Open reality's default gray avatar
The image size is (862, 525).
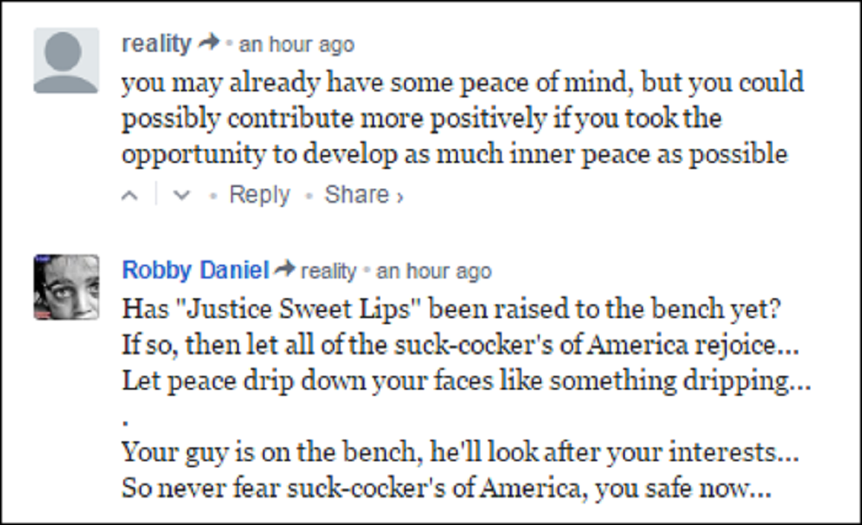(x=66, y=60)
